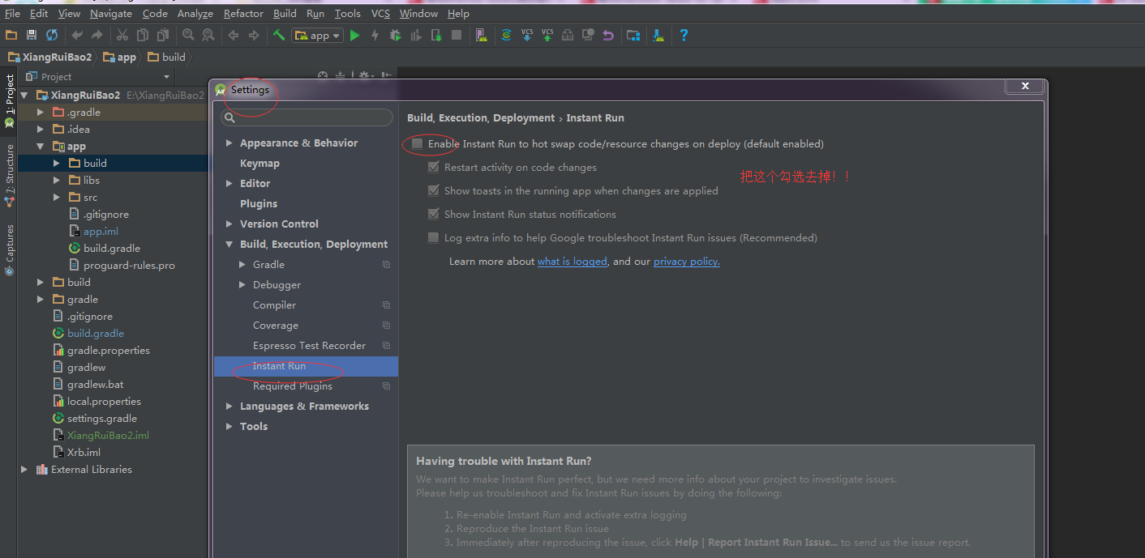The image size is (1145, 558).
Task: Toggle Show toasts in running app checkbox
Action: click(433, 190)
